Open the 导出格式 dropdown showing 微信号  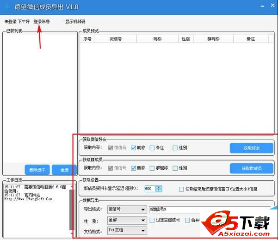point(127,209)
